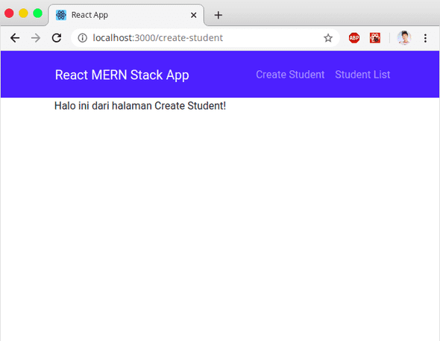Screen dimensions: 440x341
Task: Go back to the previous page
Action: 15,37
